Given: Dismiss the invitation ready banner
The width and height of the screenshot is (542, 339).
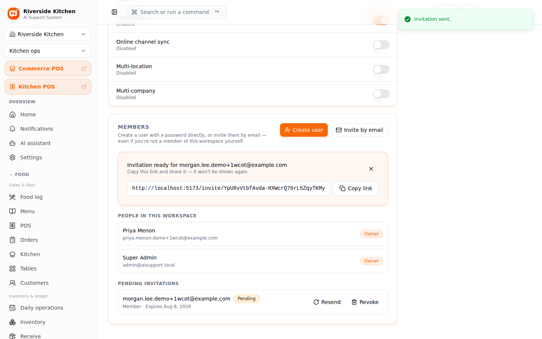Looking at the screenshot, I should [371, 169].
